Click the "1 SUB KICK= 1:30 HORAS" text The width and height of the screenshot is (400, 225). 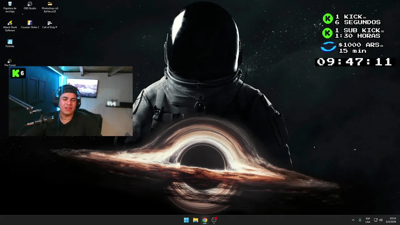(360, 33)
